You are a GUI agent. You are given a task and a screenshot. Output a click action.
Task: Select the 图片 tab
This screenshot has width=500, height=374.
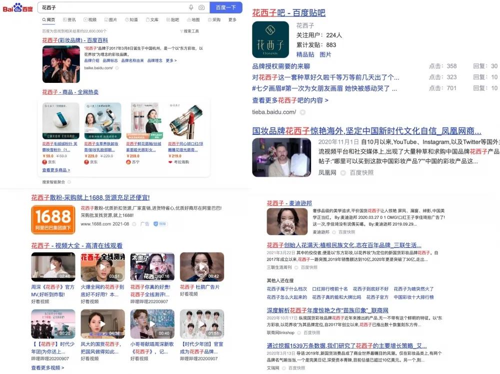pos(111,20)
